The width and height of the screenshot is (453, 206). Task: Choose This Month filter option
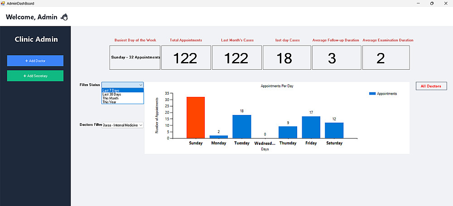pyautogui.click(x=122, y=98)
